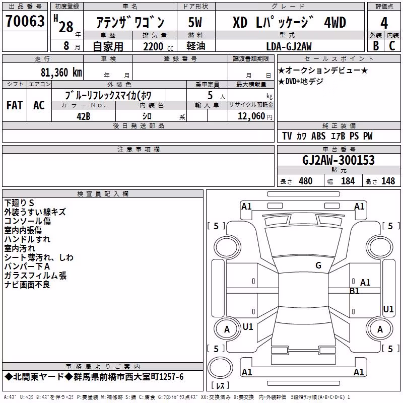This screenshot has width=403, height=403.
Task: Select the model code LDA-GJ2AW
Action: [x=289, y=46]
